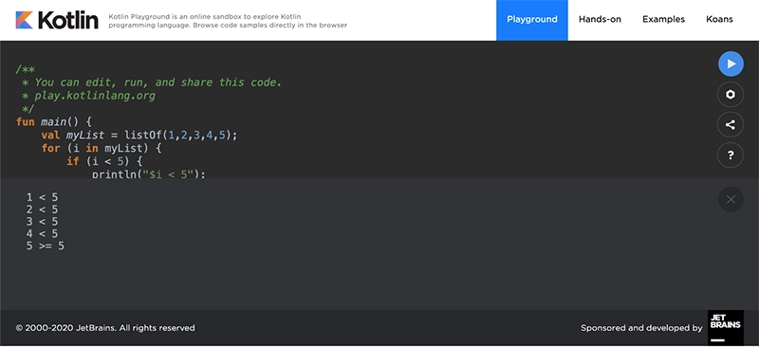
Task: Switch to the Examples tab
Action: pos(663,20)
